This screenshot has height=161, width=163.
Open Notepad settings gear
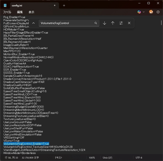(x=158, y=12)
